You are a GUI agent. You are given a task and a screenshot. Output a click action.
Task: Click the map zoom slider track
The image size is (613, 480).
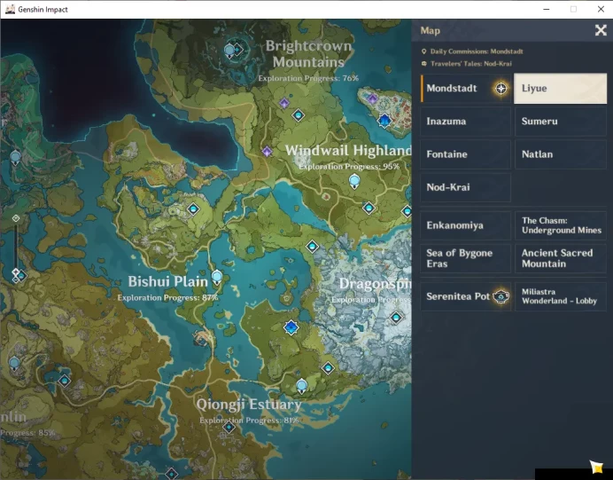16,245
